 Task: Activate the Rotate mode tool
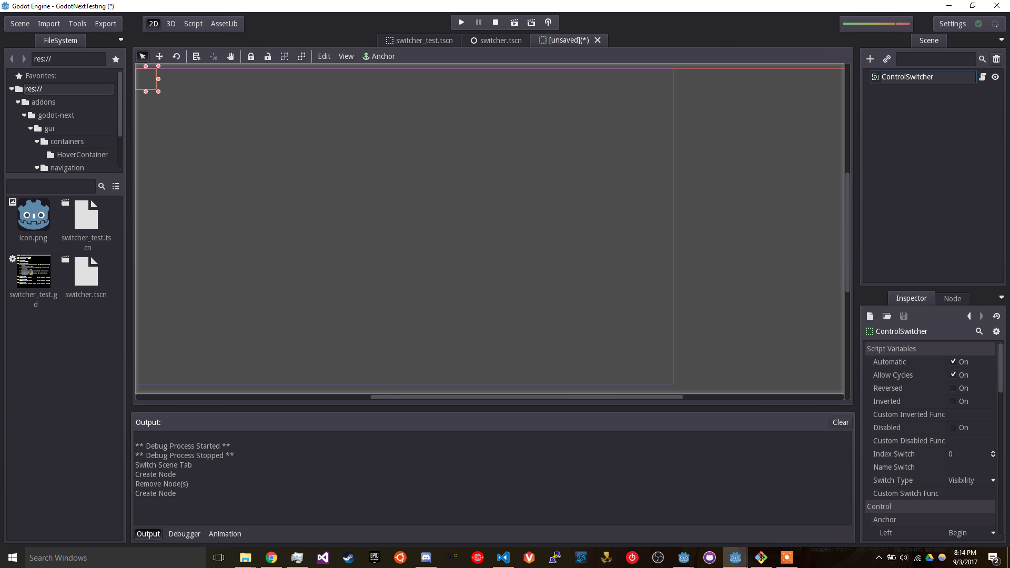coord(176,56)
